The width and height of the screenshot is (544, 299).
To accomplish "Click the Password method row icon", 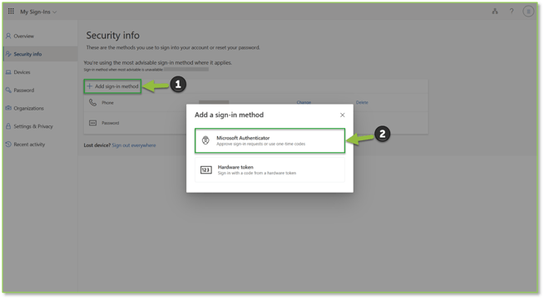I will point(92,123).
